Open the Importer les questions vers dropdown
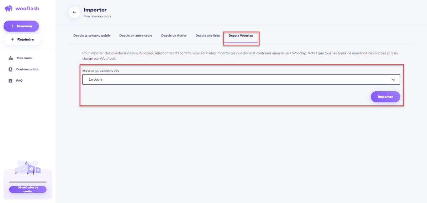This screenshot has height=203, width=427. click(241, 79)
